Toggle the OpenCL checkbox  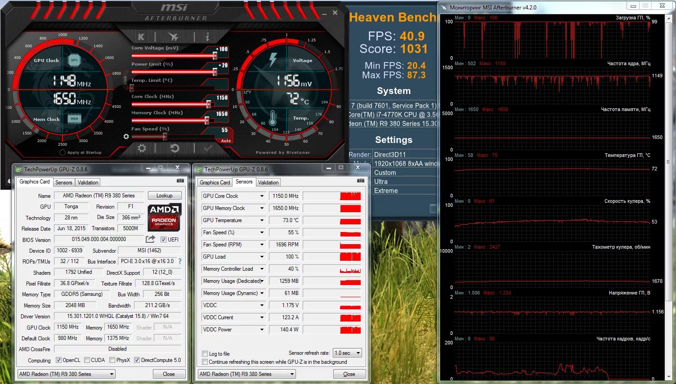coord(58,360)
